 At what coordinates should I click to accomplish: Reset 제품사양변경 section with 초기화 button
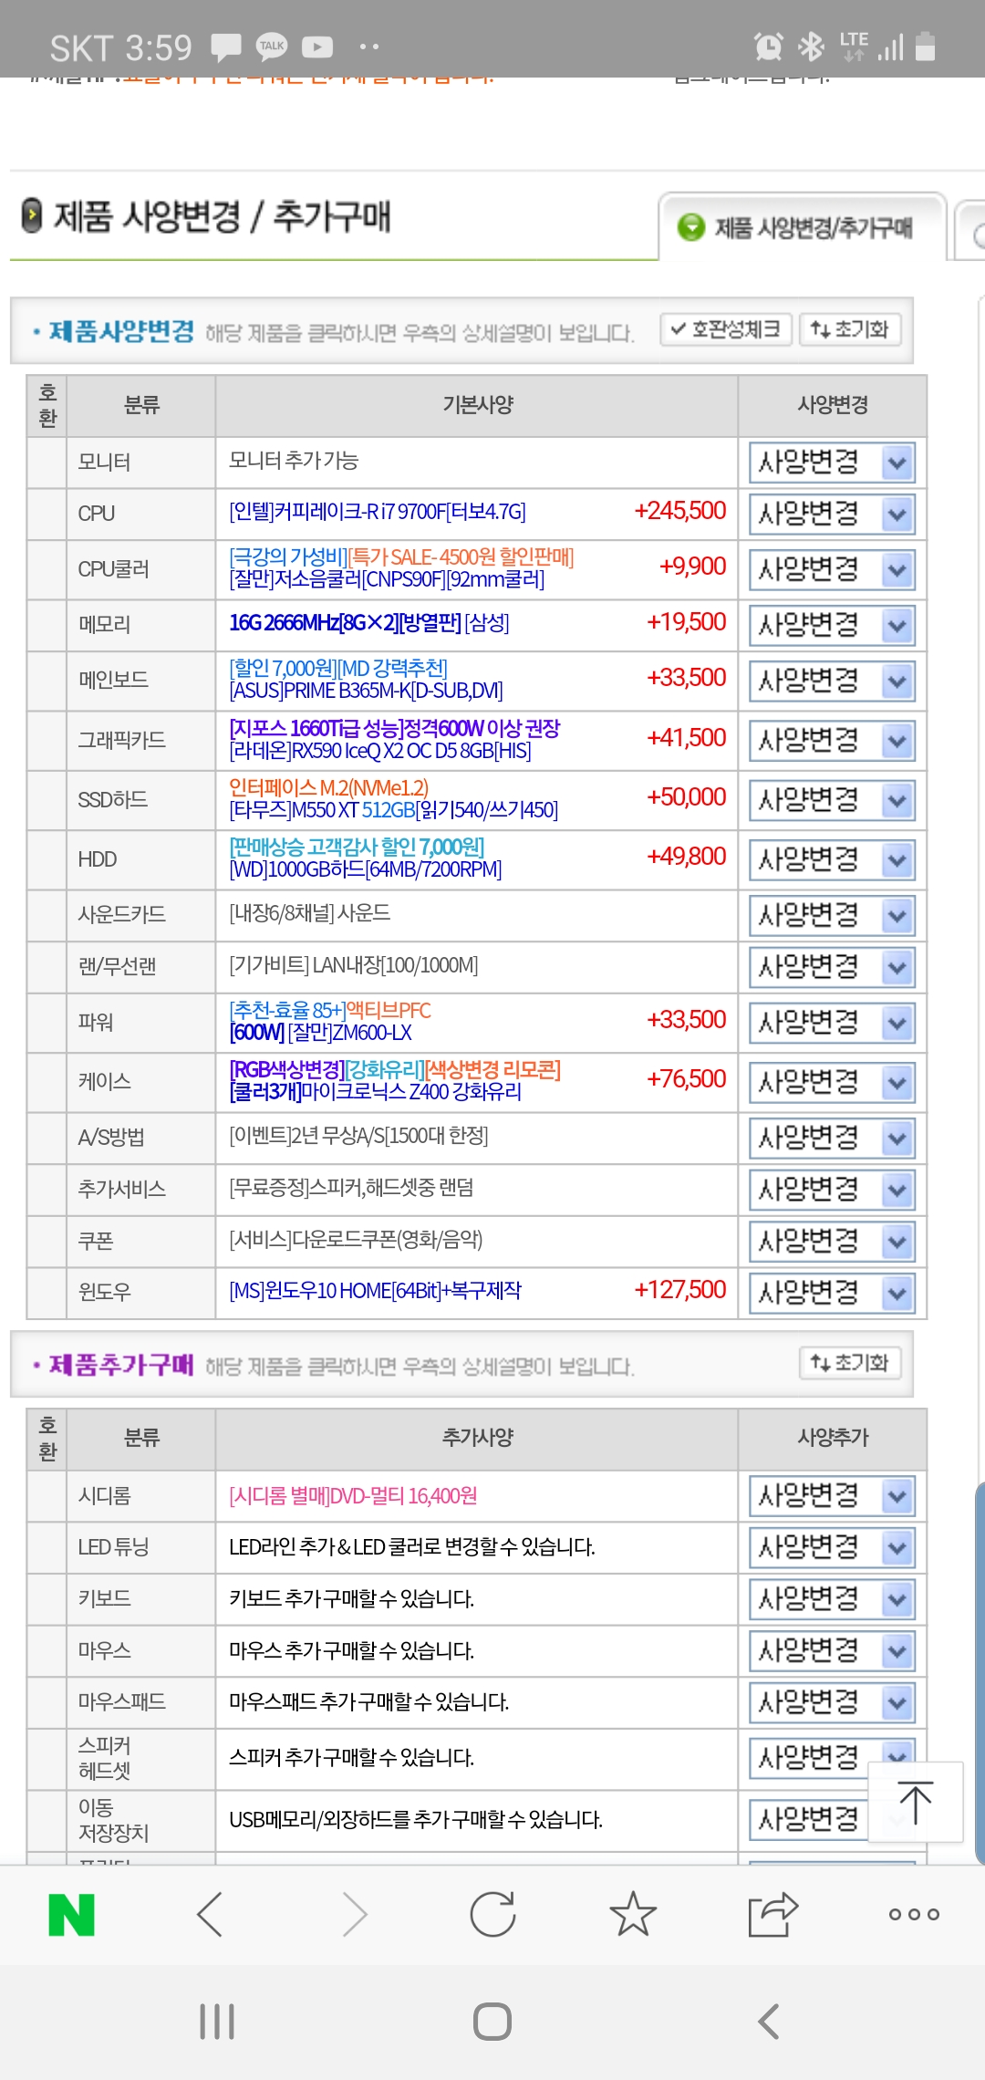[x=850, y=329]
